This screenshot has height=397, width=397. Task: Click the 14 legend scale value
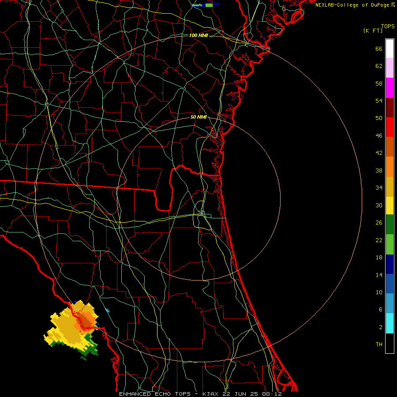pos(379,275)
